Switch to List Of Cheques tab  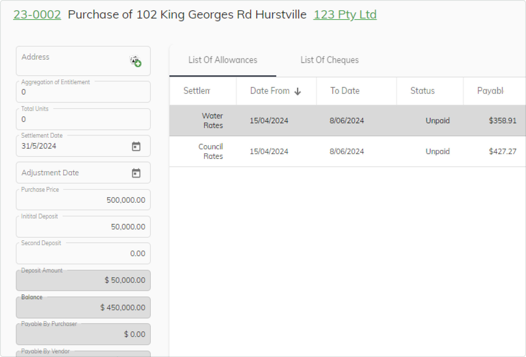pos(329,60)
